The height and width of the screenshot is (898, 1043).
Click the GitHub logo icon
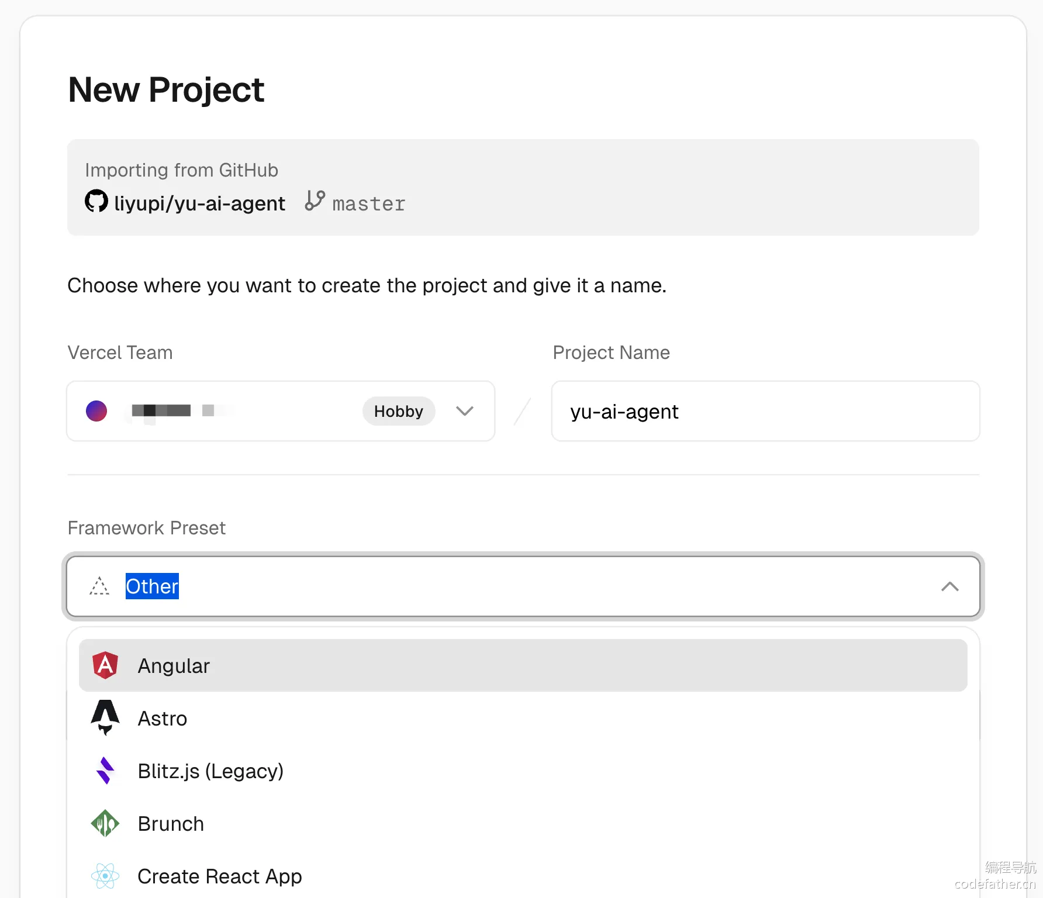point(96,201)
